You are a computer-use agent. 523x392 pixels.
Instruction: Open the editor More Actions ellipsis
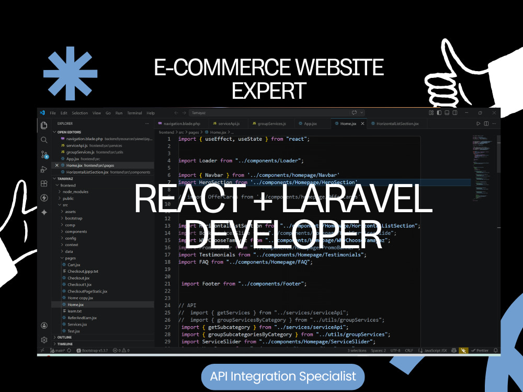pyautogui.click(x=494, y=124)
